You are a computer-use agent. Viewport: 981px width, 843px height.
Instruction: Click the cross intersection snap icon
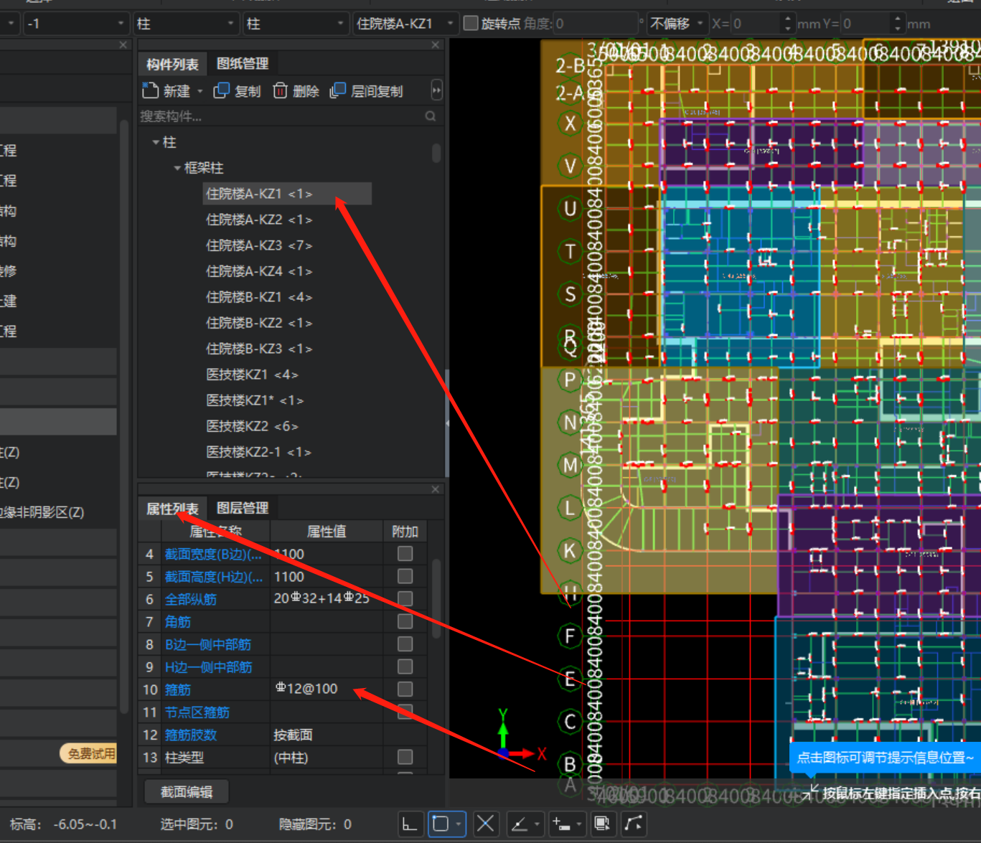(x=485, y=824)
